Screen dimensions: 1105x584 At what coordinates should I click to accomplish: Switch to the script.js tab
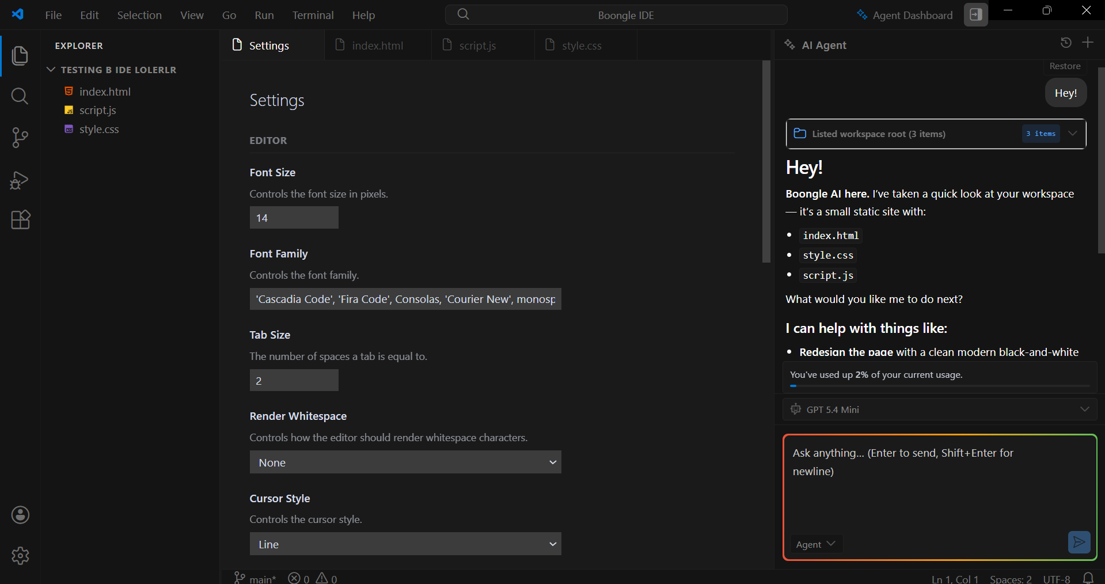(x=483, y=45)
